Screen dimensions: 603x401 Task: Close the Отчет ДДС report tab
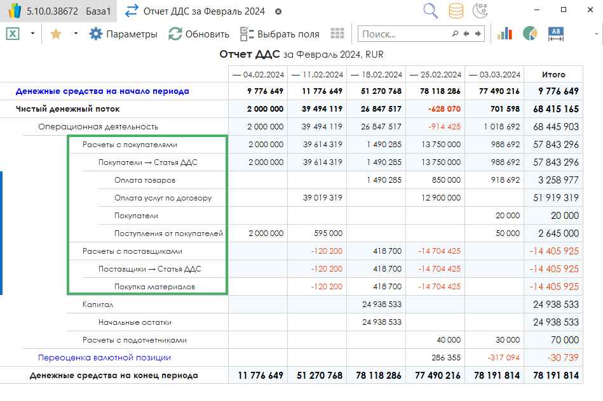[278, 12]
